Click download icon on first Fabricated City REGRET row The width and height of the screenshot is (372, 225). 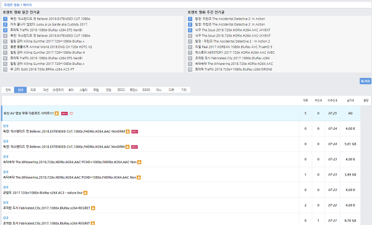coord(93,208)
